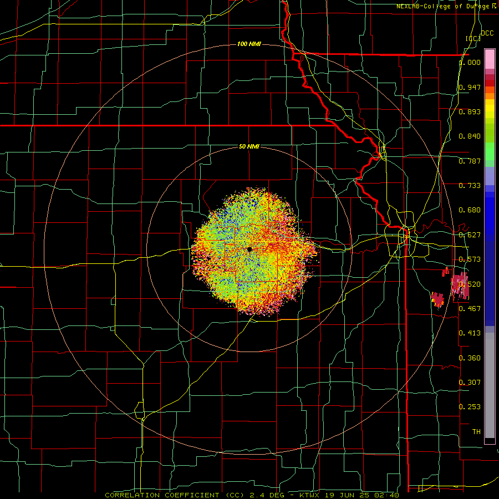Pick the pink top segment of color scale
The height and width of the screenshot is (499, 499).
(490, 59)
